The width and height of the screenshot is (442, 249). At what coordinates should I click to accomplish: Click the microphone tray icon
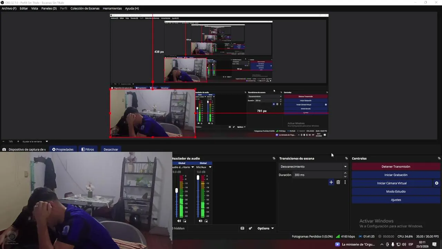[x=393, y=245]
